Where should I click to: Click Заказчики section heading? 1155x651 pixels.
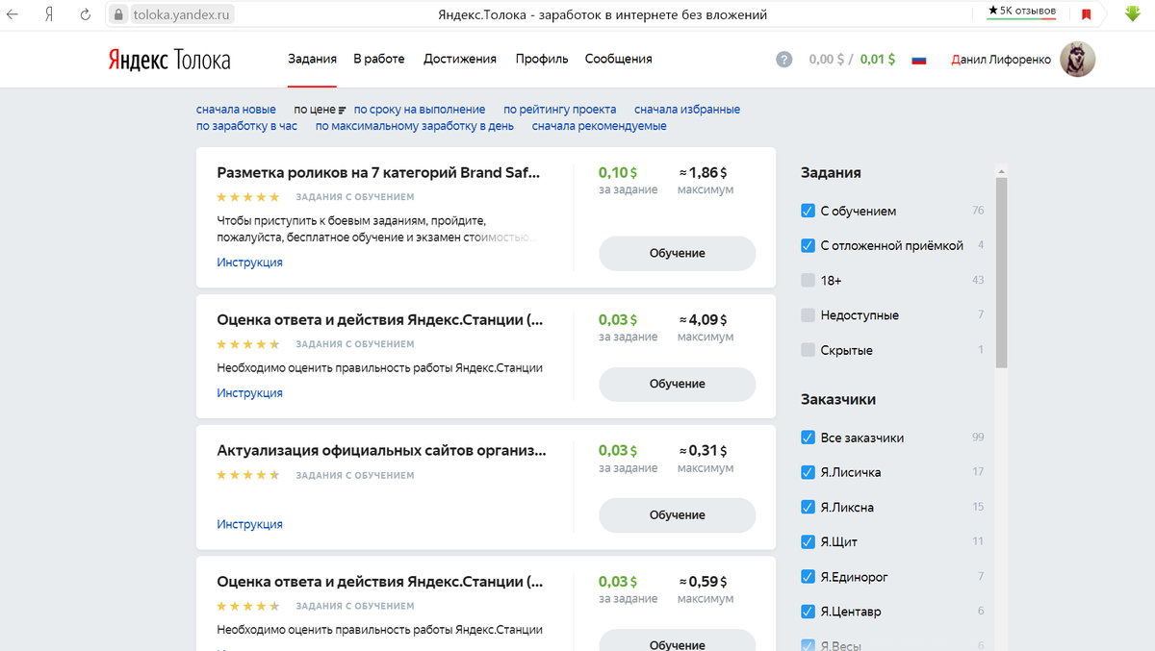pos(838,399)
